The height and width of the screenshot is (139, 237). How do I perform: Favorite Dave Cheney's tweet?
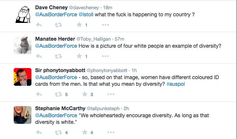(79, 25)
